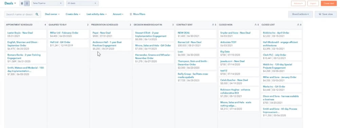Click the search magnifier icon
The width and height of the screenshot is (340, 128).
coord(37,14)
